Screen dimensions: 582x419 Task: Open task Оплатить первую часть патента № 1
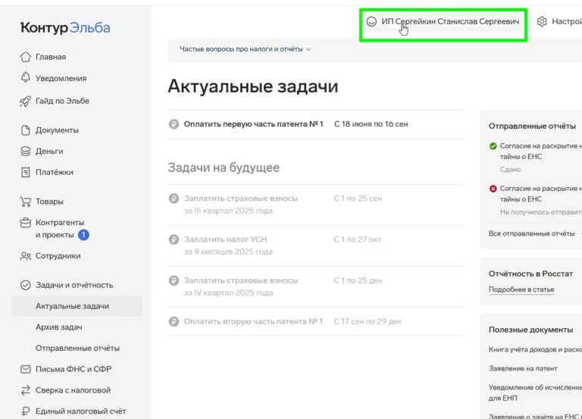pyautogui.click(x=254, y=124)
